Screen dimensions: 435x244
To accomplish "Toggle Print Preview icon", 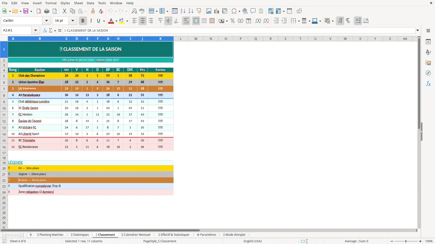I will tap(54, 11).
